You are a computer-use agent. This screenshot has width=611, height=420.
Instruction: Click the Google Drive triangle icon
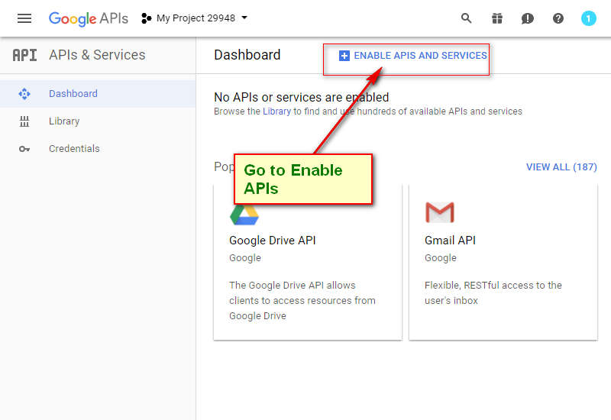(244, 213)
